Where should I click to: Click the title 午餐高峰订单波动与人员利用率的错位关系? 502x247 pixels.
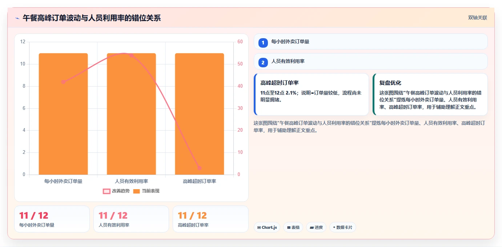click(92, 18)
